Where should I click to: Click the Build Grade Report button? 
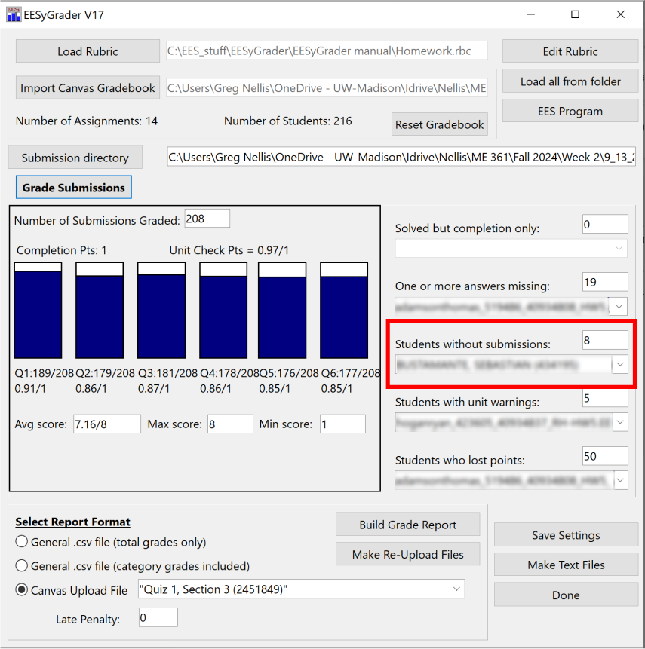coord(407,525)
